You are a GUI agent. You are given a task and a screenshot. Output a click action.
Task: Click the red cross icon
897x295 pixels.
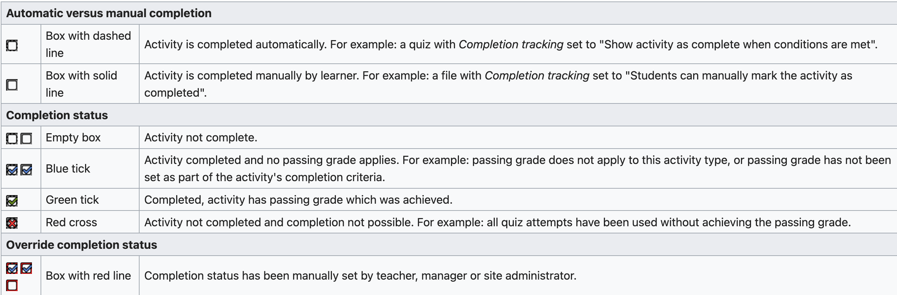[x=12, y=223]
